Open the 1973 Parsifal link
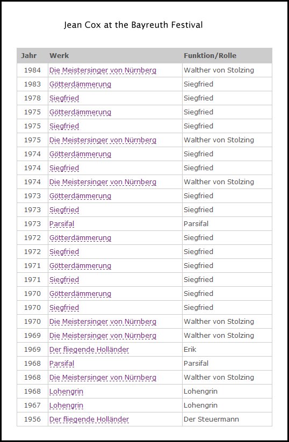 (62, 224)
